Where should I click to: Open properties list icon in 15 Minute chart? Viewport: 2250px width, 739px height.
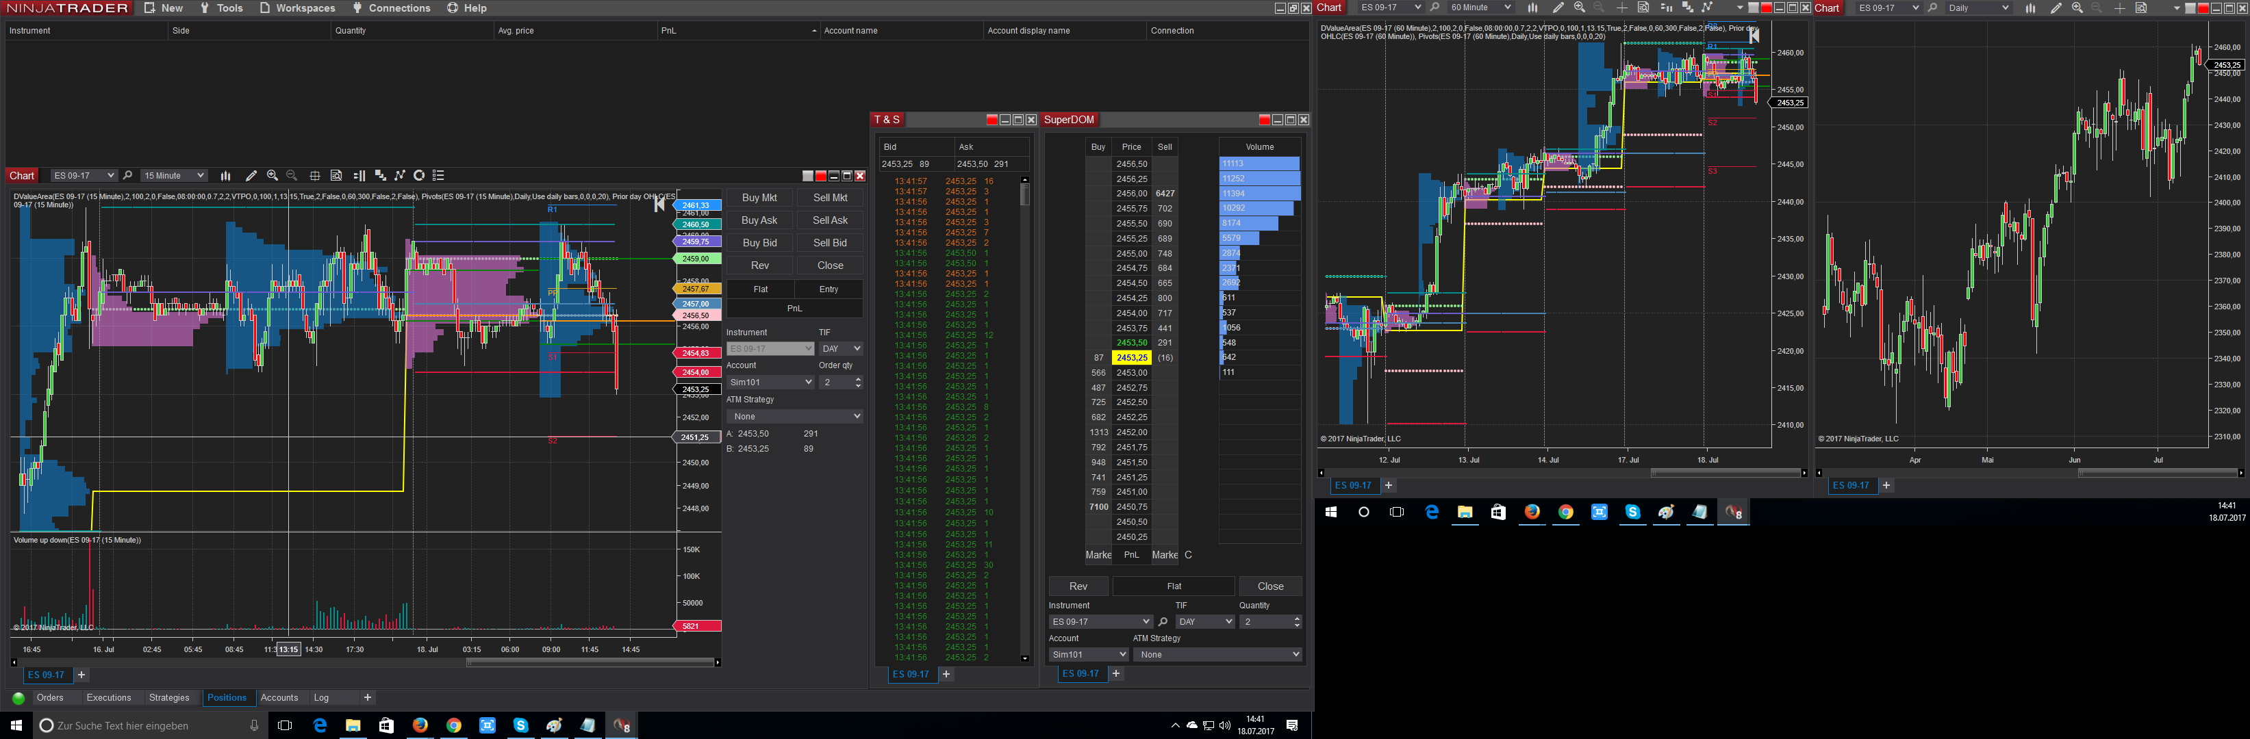[x=438, y=177]
